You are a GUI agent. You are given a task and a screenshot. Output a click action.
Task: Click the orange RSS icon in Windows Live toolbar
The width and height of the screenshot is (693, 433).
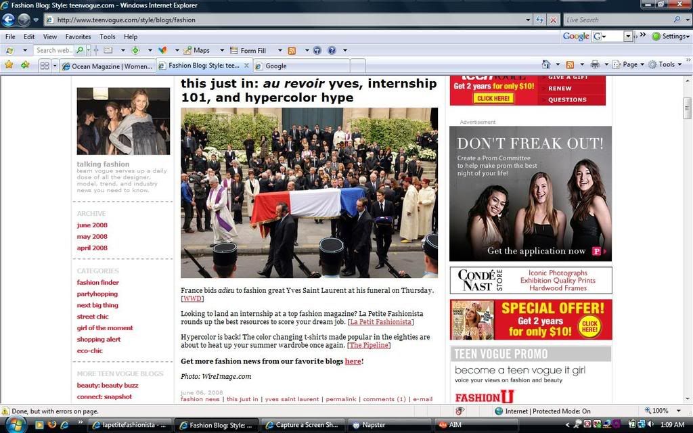[292, 50]
